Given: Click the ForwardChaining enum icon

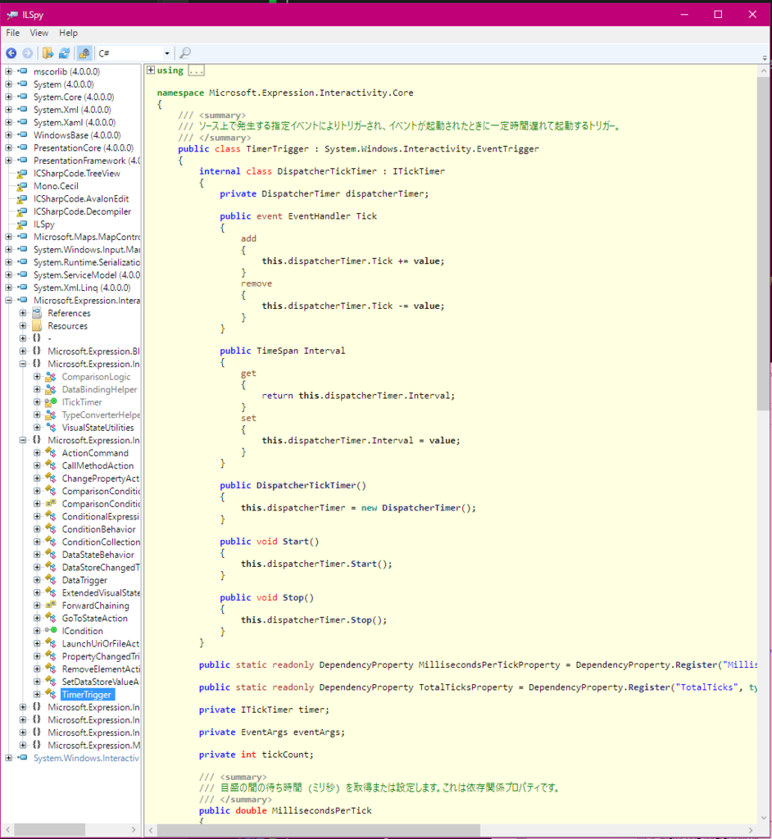Looking at the screenshot, I should (51, 605).
